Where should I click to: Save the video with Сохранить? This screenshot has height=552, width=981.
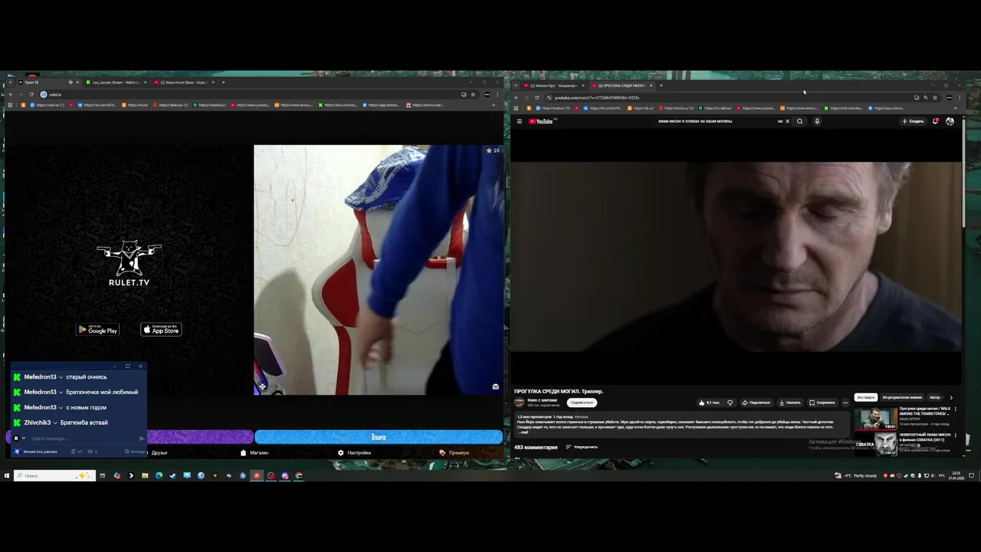click(x=822, y=402)
